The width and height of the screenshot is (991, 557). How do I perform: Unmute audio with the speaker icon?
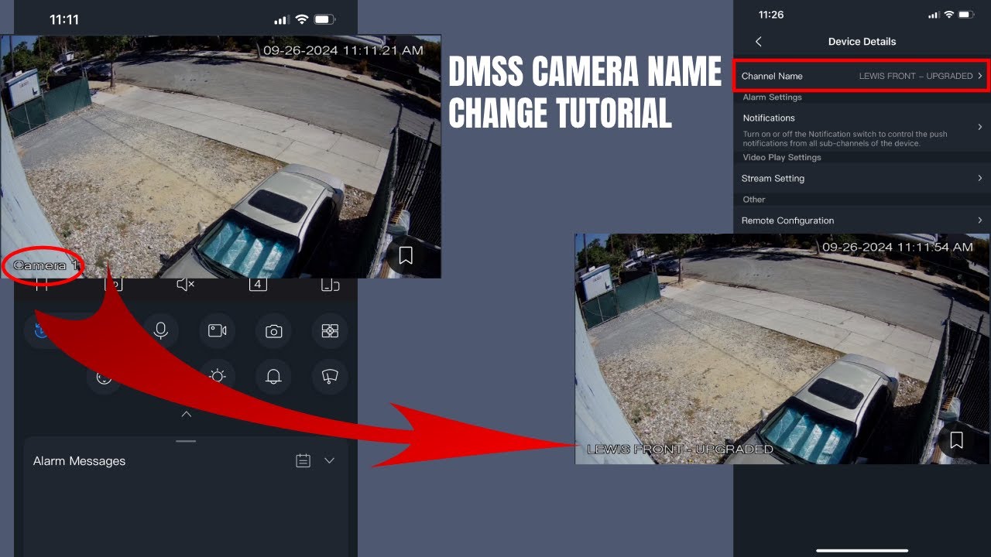click(185, 284)
